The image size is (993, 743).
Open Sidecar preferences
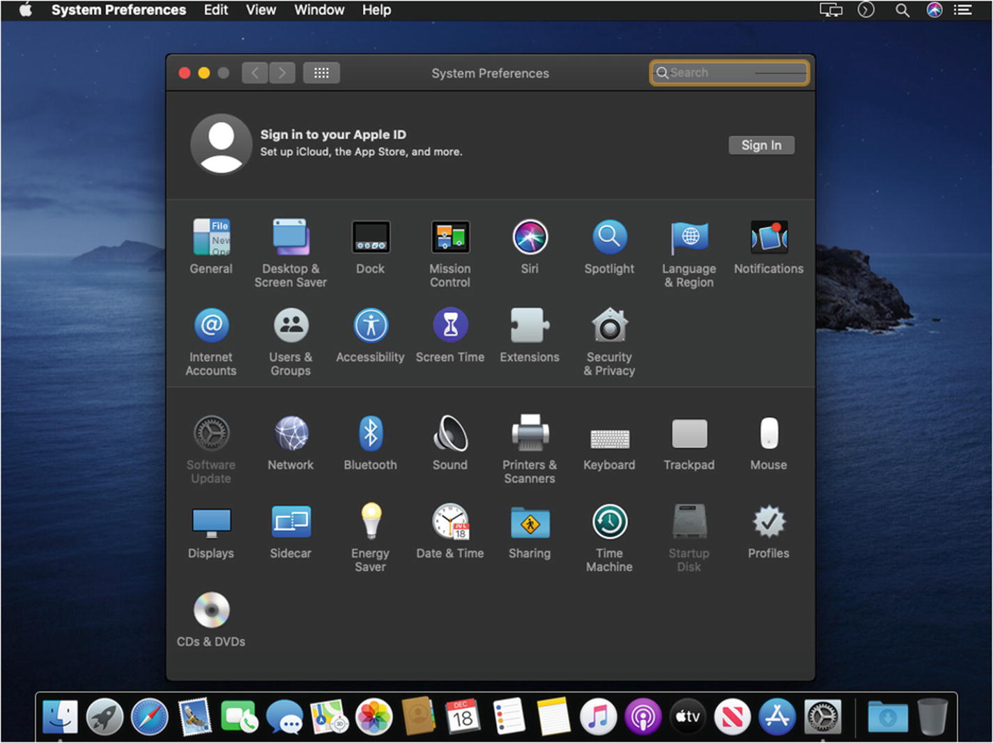[x=291, y=522]
